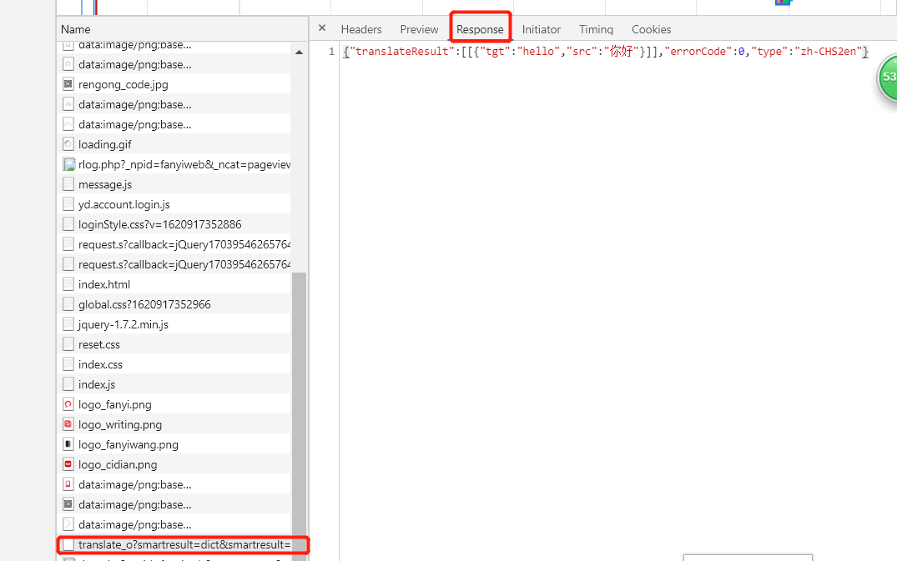The width and height of the screenshot is (897, 561).
Task: Click the index.css file icon
Action: [x=68, y=364]
